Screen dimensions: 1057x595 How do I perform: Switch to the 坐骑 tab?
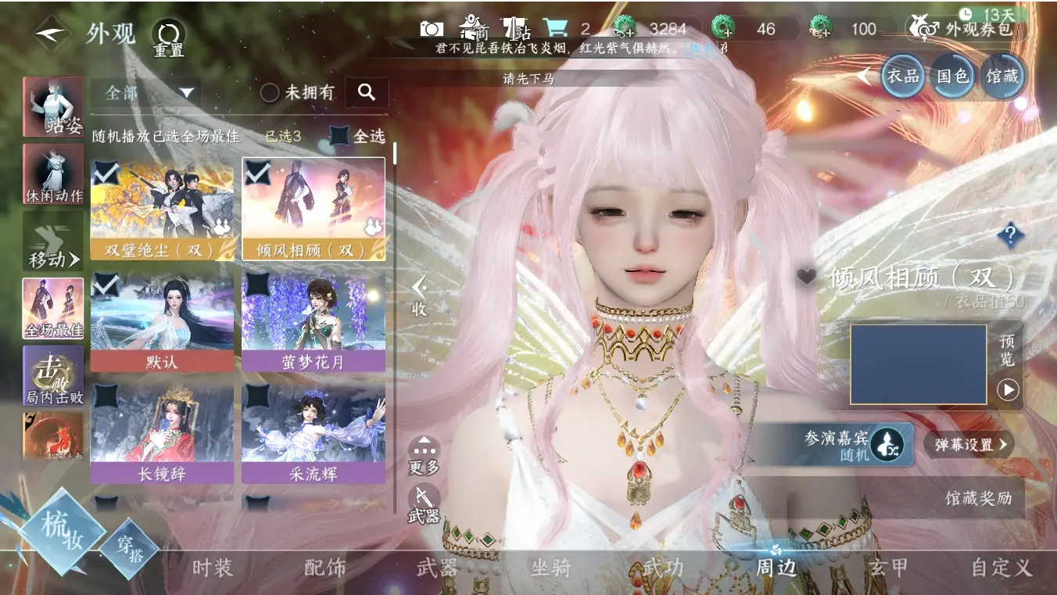pyautogui.click(x=551, y=568)
